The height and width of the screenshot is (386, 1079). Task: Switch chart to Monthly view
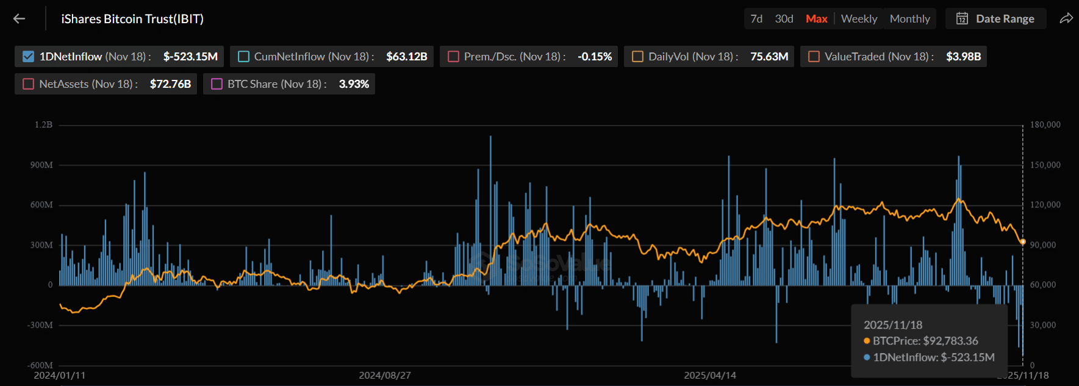pos(909,19)
